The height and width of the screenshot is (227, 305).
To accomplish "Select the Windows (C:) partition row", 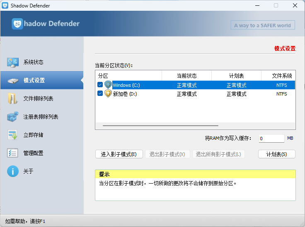I will [195, 85].
